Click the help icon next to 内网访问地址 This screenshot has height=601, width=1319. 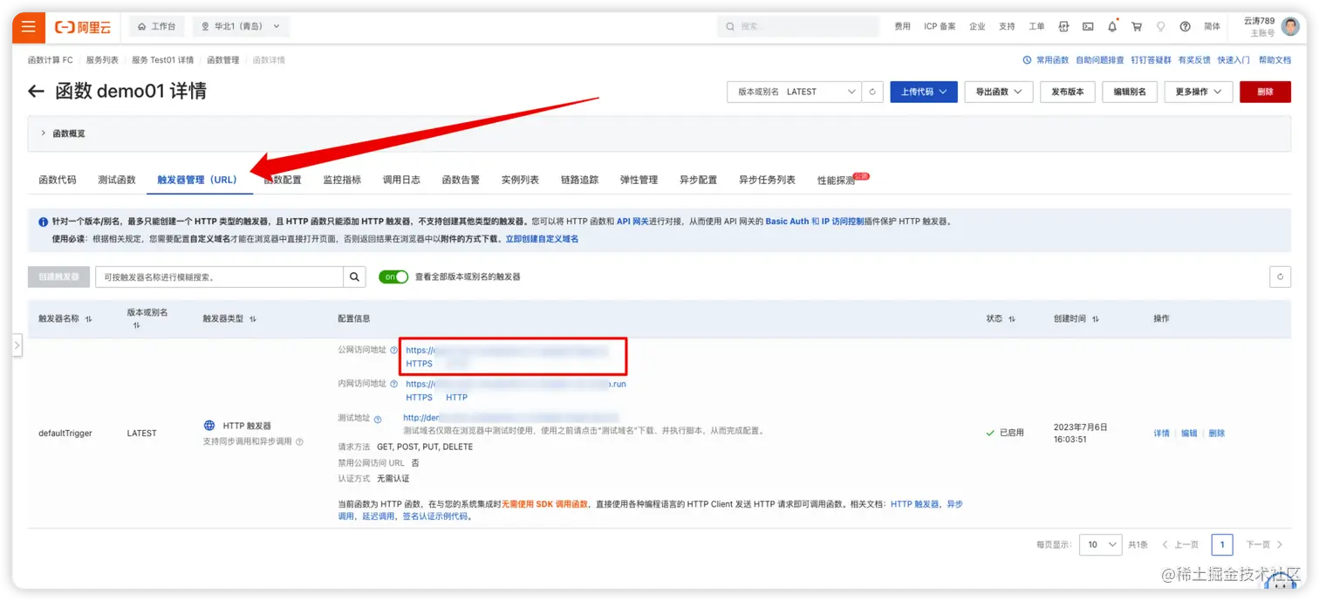[393, 383]
